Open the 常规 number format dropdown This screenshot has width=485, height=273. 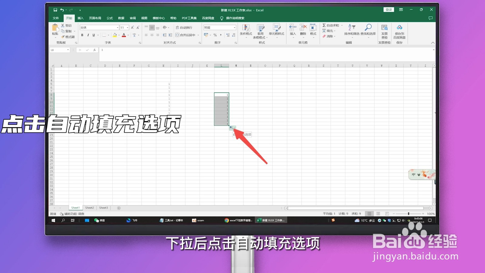pos(234,27)
